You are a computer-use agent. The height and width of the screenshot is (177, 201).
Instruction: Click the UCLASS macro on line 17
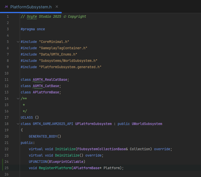(27, 117)
